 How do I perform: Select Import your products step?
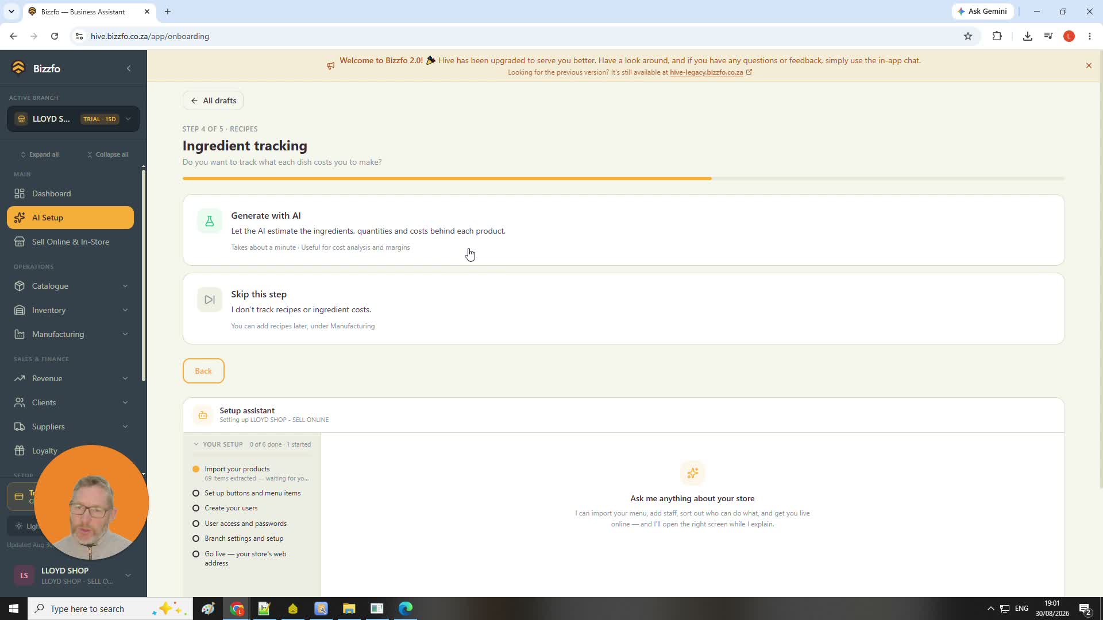click(253, 473)
